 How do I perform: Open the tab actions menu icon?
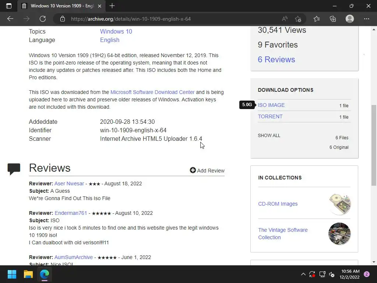[9, 6]
